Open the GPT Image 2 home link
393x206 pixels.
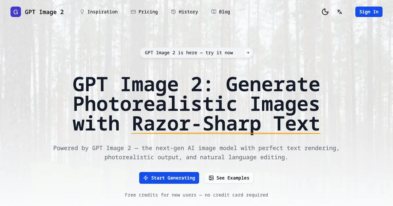37,12
